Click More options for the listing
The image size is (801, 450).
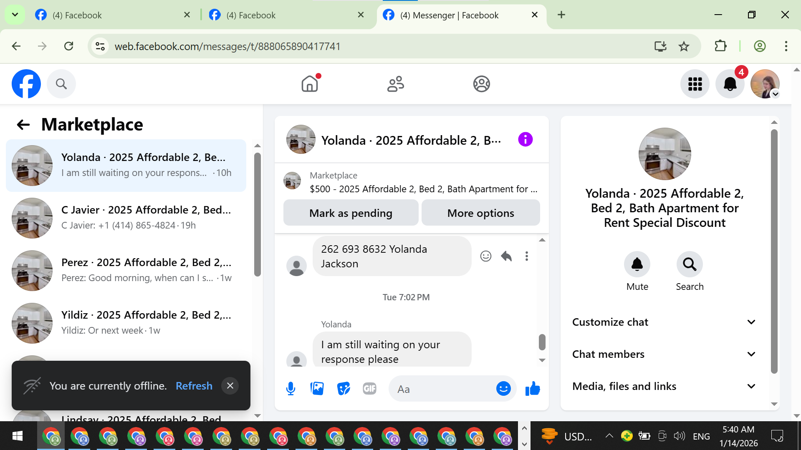coord(481,213)
